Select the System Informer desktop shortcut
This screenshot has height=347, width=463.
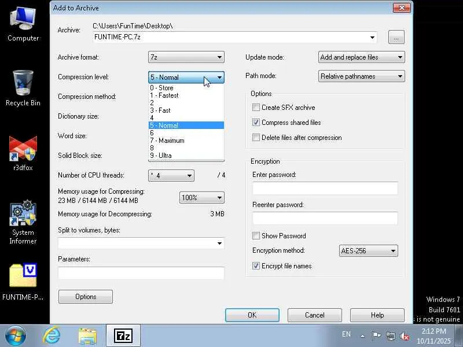(23, 222)
